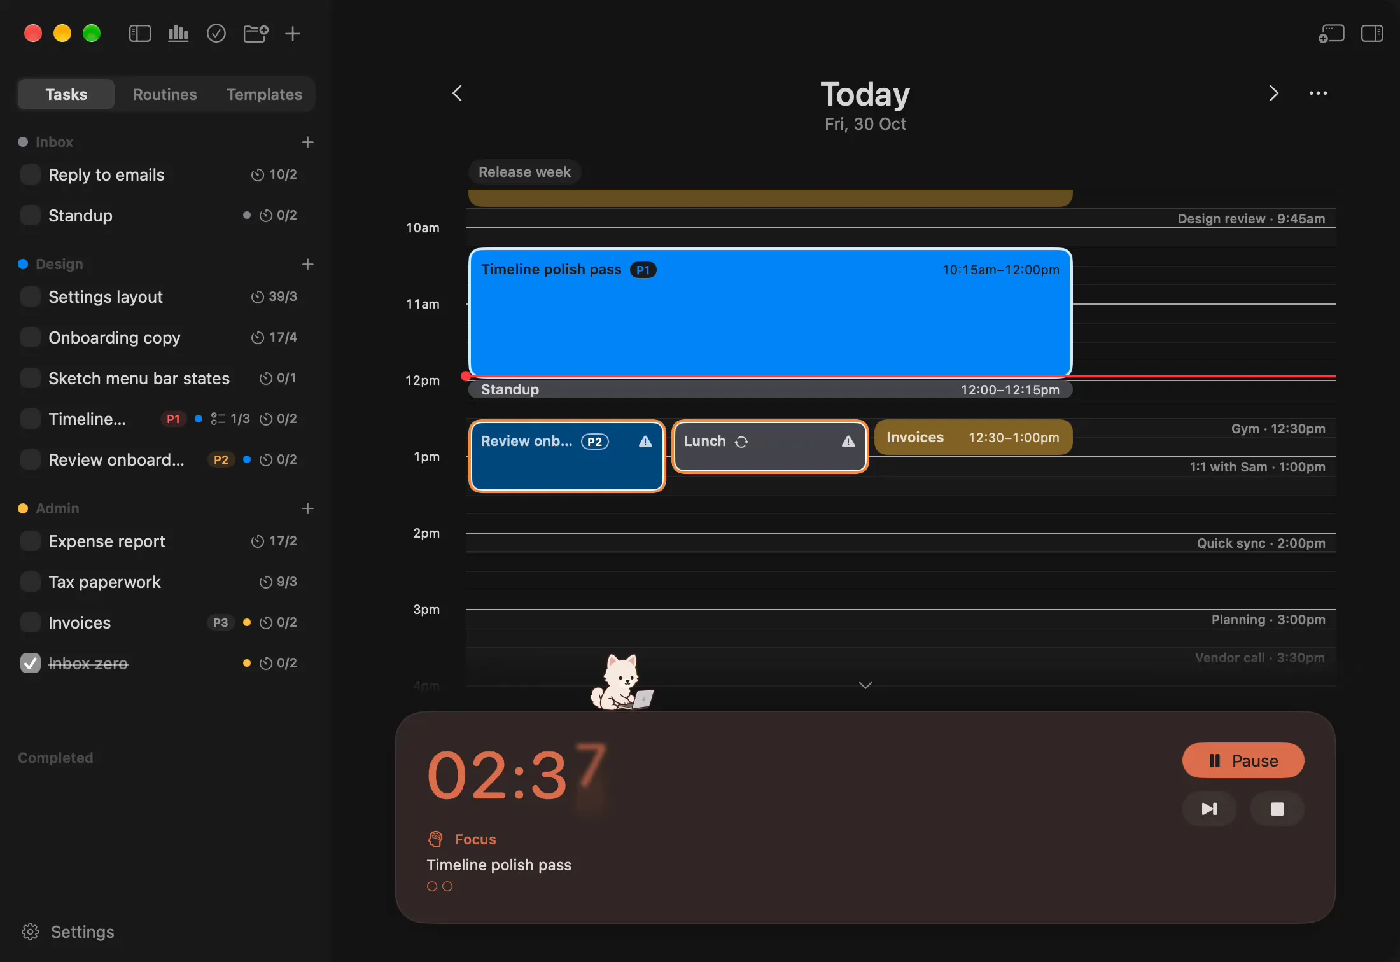
Task: Select the Timeline polish pass block
Action: click(771, 312)
